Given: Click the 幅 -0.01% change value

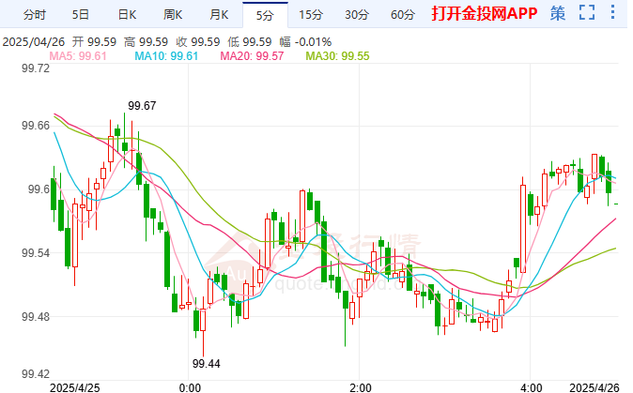Looking at the screenshot, I should pos(305,42).
